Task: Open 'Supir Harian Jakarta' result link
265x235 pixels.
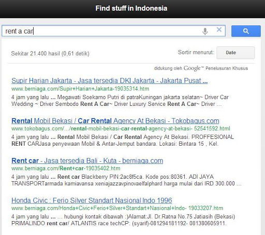Action: coord(110,81)
